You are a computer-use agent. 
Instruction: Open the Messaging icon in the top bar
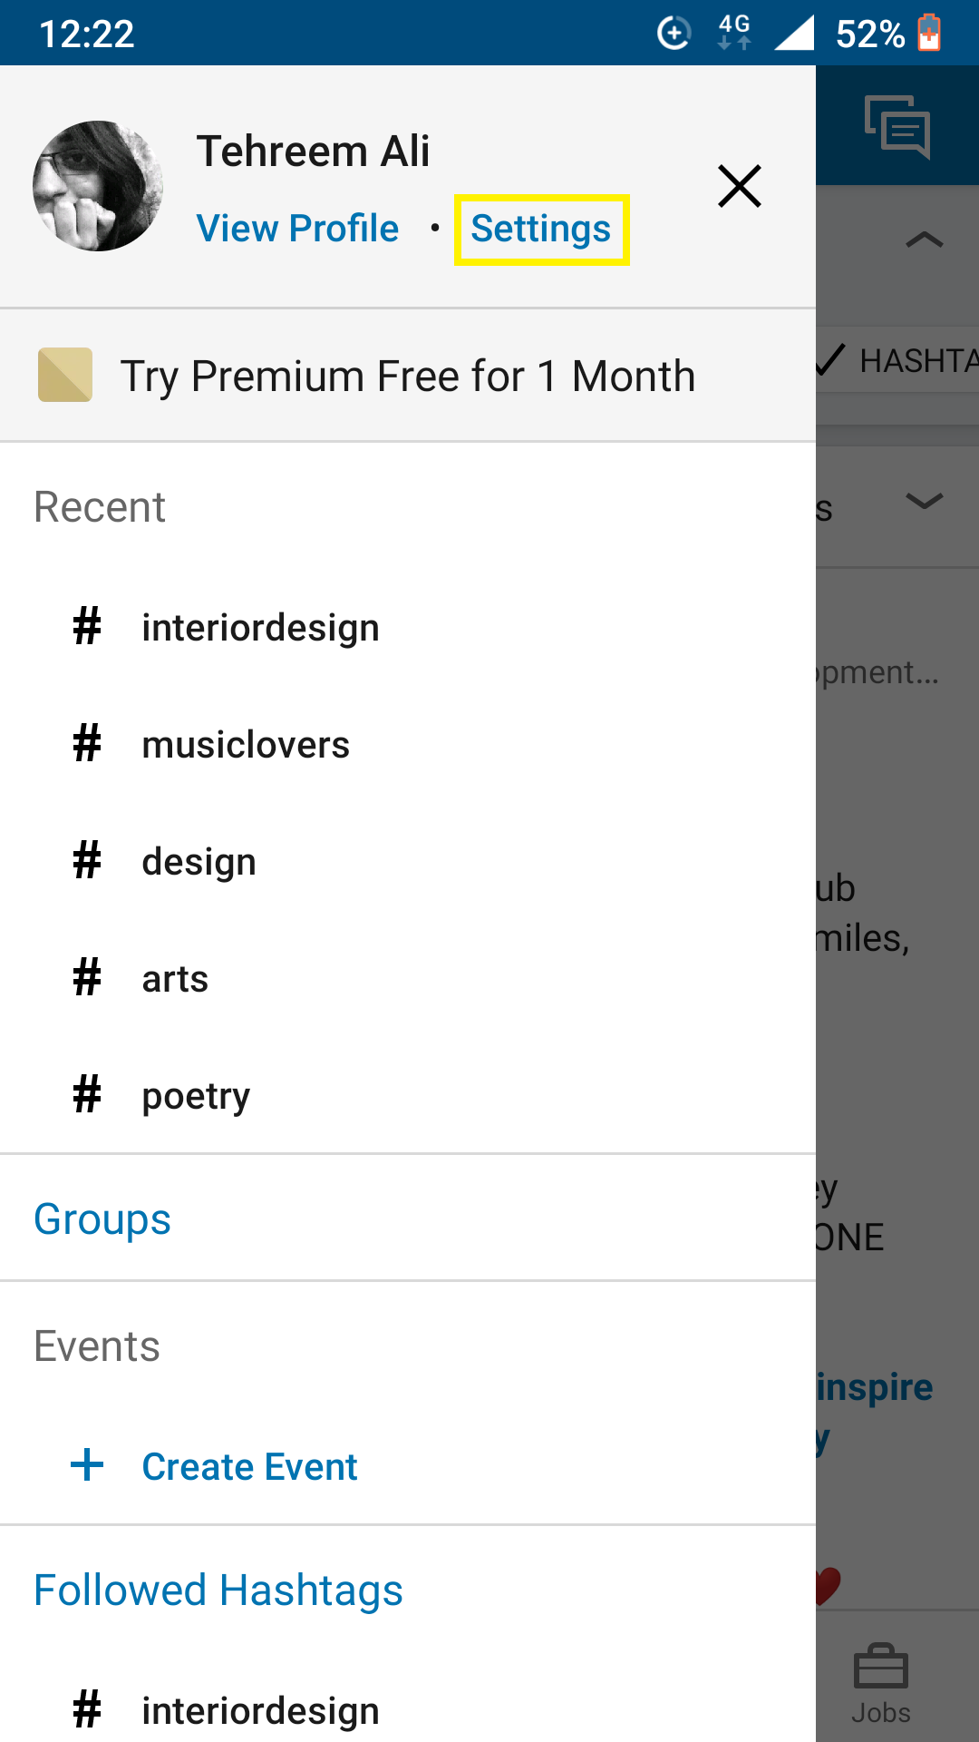click(898, 127)
